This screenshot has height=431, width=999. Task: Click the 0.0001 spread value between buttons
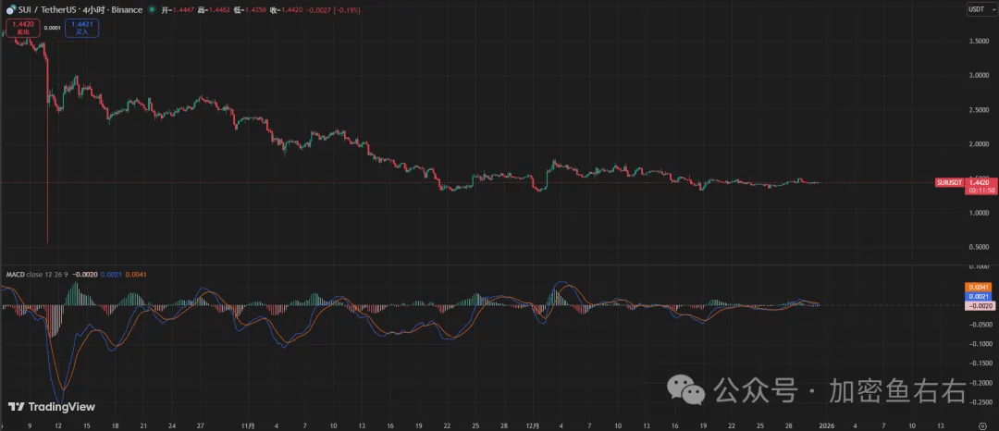pyautogui.click(x=53, y=28)
